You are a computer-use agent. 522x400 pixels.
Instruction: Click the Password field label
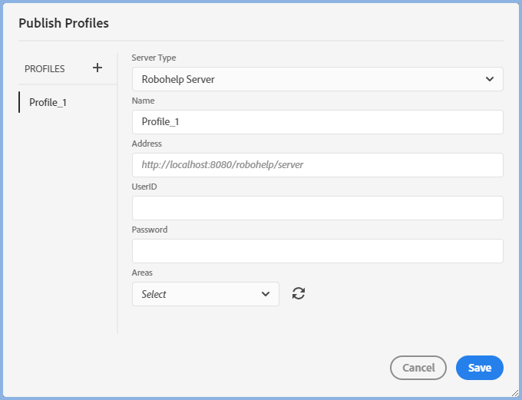pyautogui.click(x=150, y=230)
